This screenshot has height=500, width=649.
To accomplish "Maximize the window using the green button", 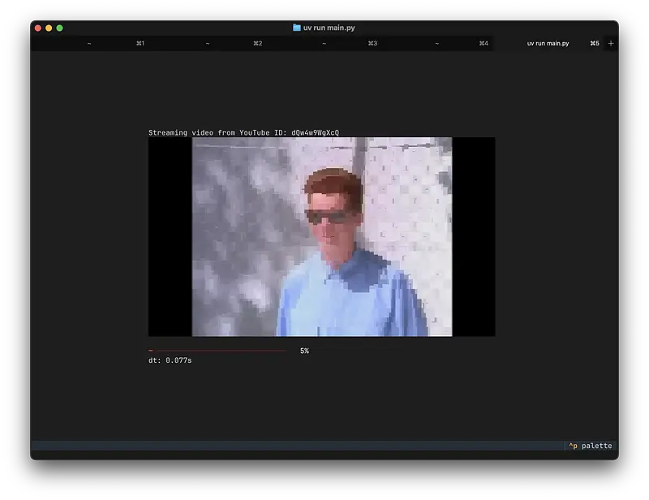I will [x=59, y=28].
